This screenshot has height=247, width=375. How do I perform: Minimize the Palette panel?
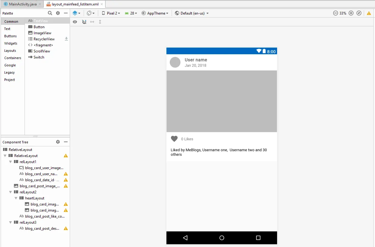point(66,13)
